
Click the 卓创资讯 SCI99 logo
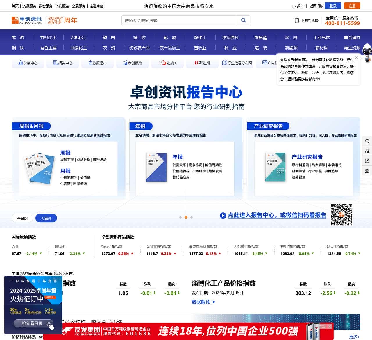[x=27, y=20]
